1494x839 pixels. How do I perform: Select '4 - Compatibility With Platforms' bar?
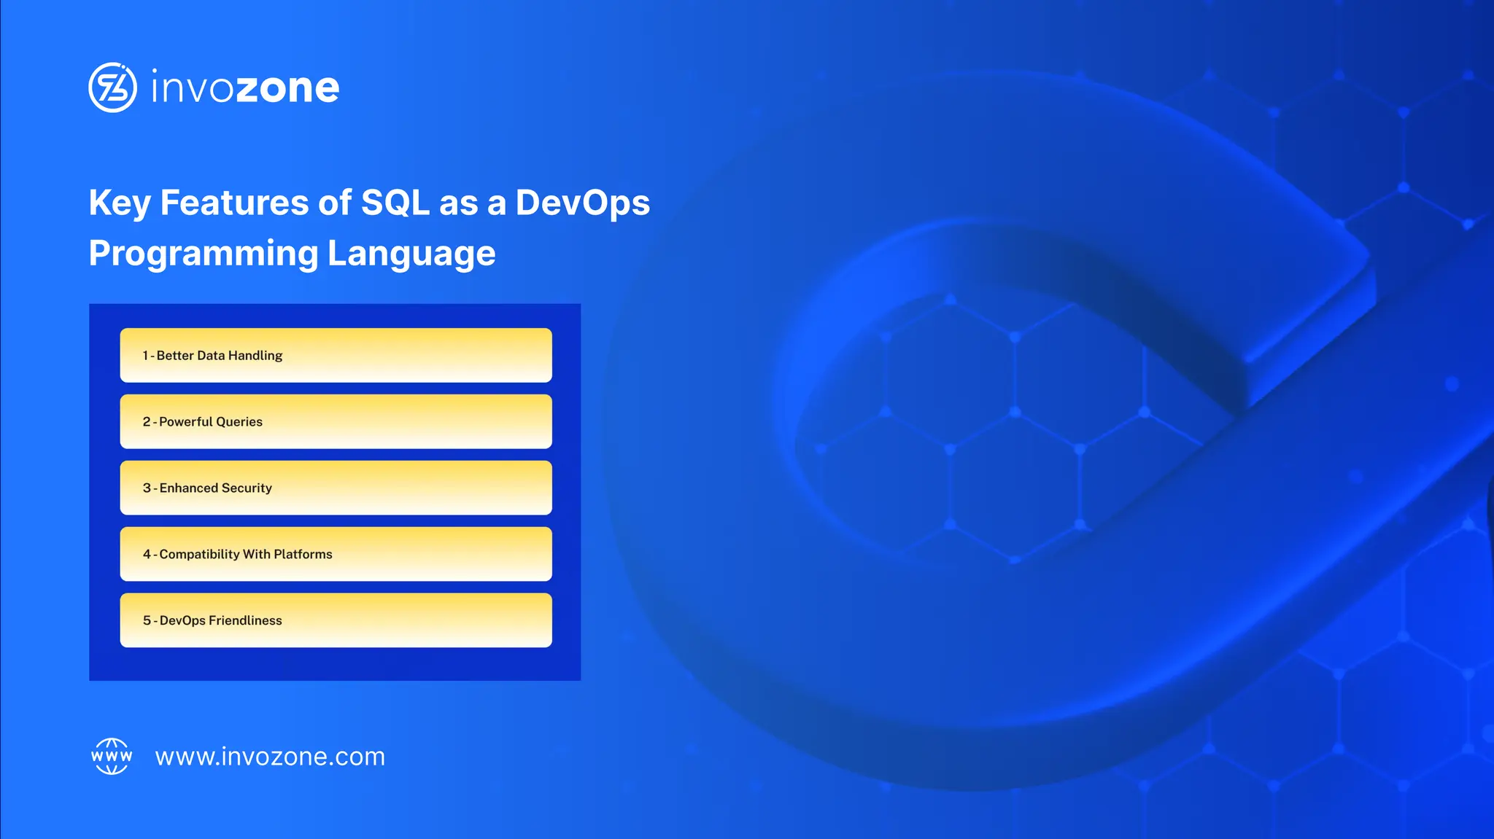coord(336,554)
